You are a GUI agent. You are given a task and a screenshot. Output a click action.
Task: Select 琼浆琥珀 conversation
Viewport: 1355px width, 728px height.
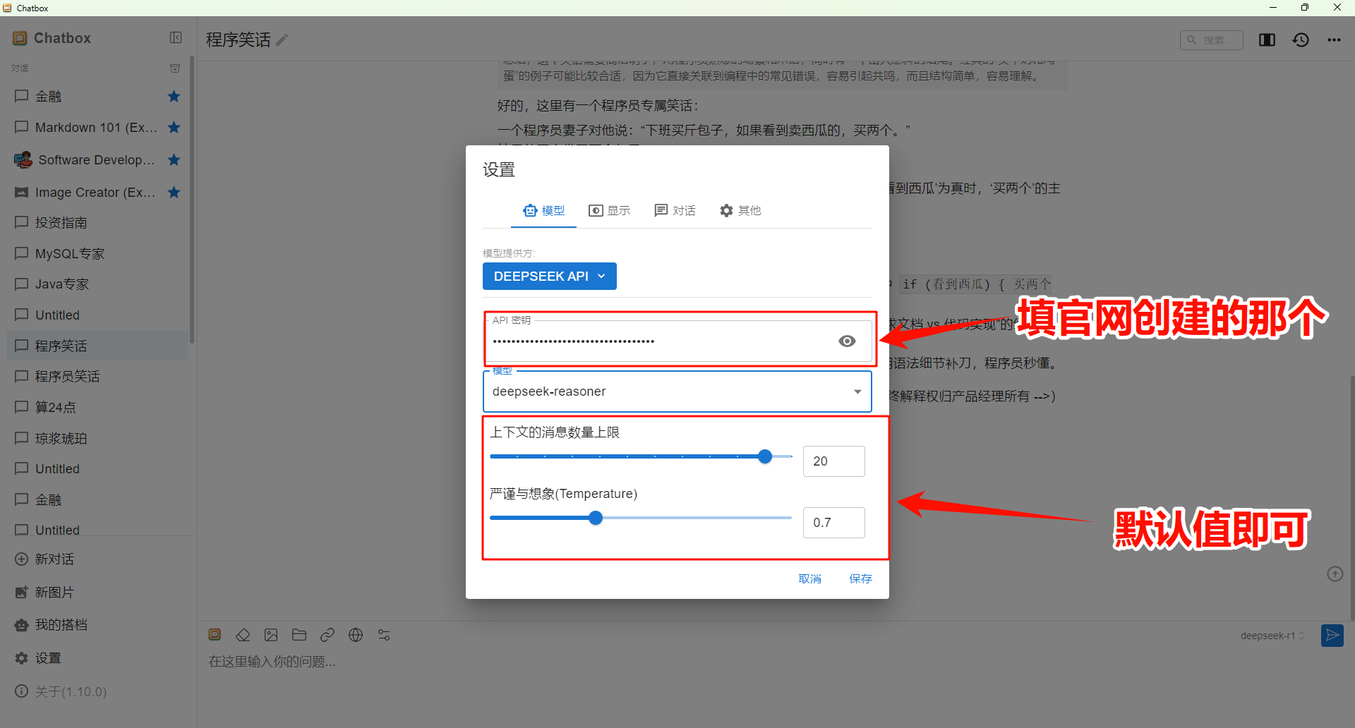point(97,439)
